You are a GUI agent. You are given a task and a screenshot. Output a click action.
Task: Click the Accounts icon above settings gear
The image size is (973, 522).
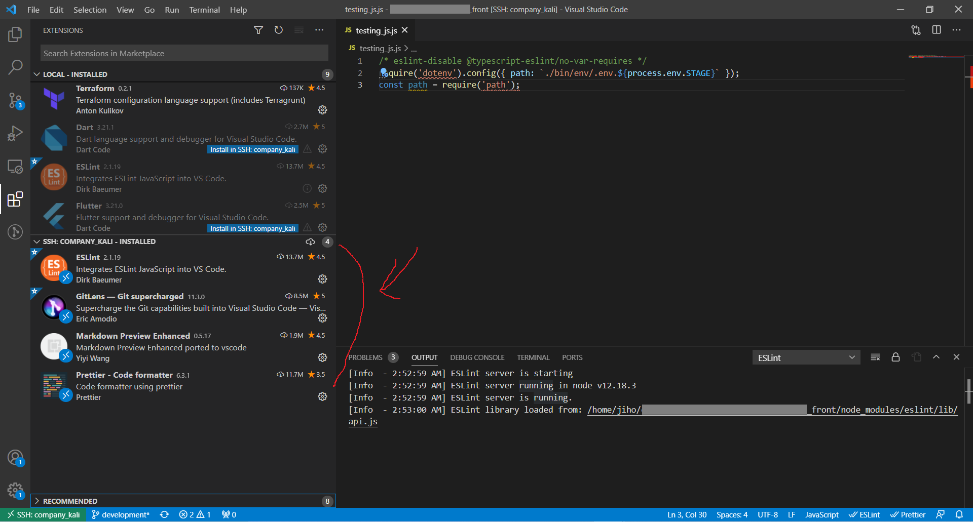[x=16, y=457]
